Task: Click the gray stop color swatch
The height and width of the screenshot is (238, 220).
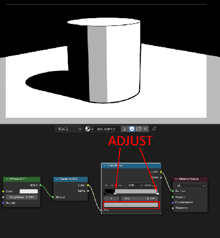Action: point(131,205)
